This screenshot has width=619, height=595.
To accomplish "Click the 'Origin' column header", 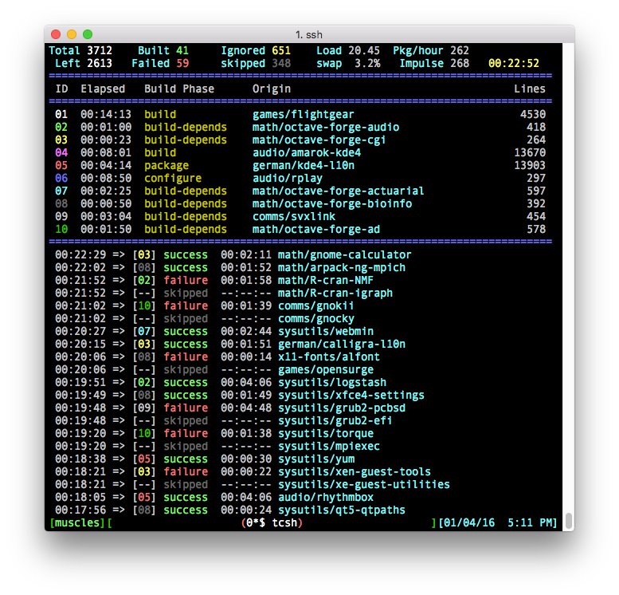I will pos(272,89).
